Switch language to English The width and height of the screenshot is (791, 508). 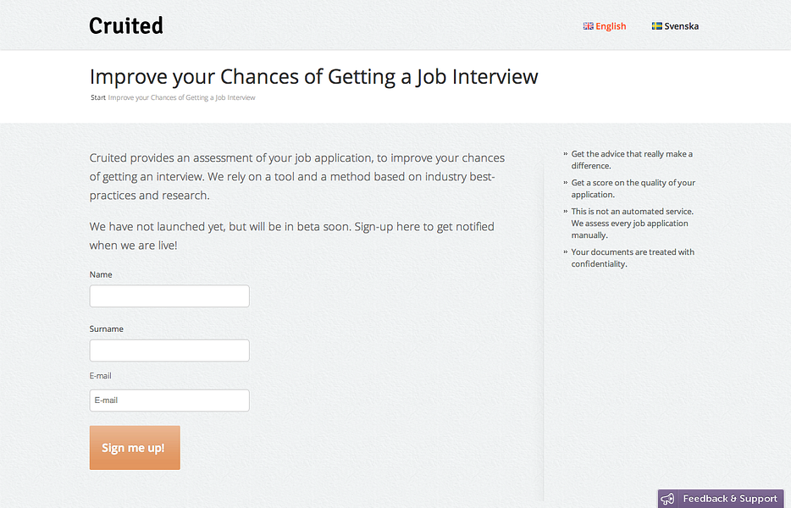611,26
